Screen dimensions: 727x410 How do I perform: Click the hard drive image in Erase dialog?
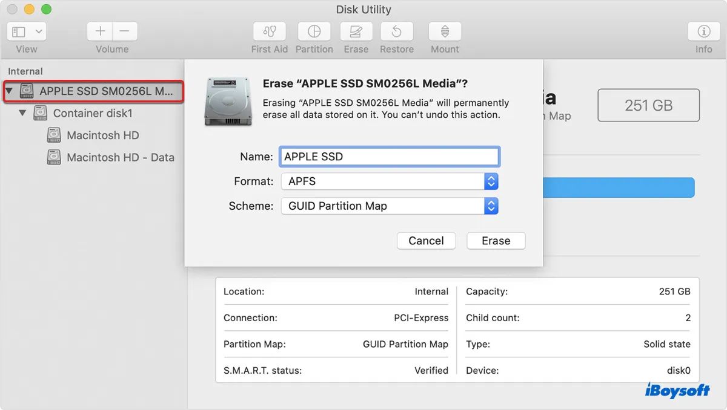228,101
